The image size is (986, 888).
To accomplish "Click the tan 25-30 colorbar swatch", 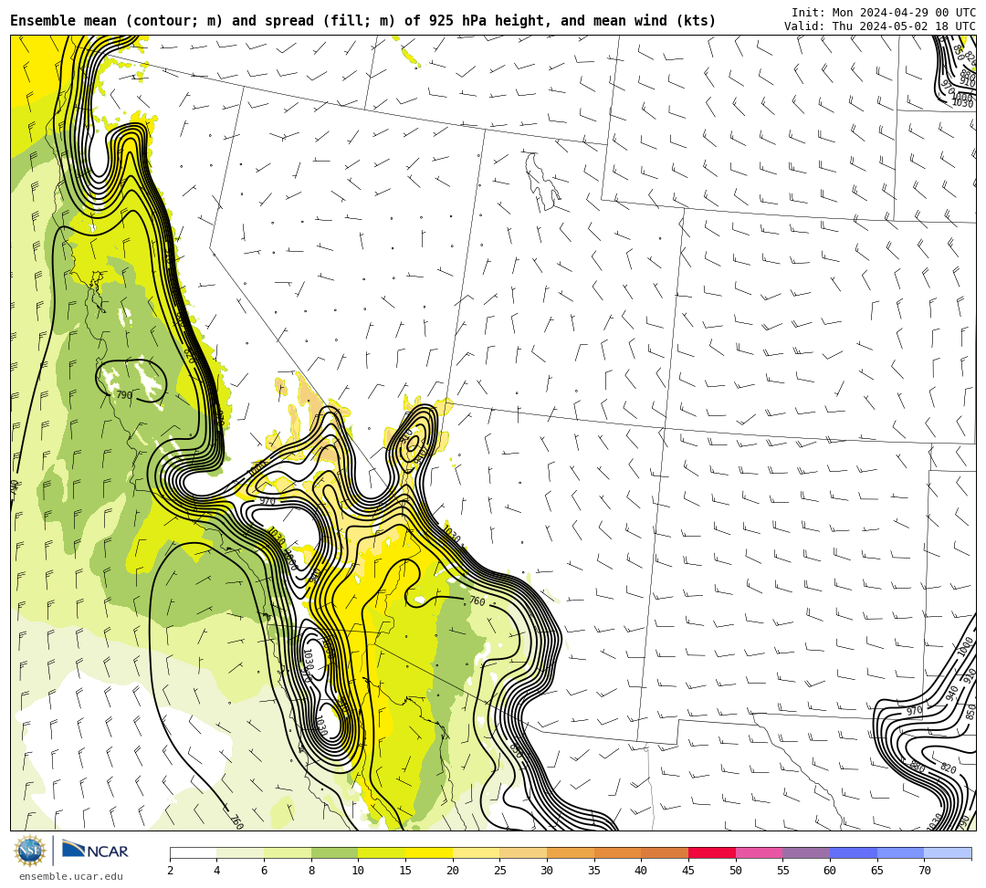I will pos(523,852).
